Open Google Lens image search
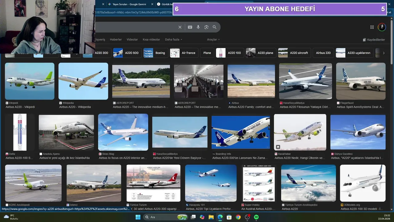The height and width of the screenshot is (222, 394). [x=206, y=27]
